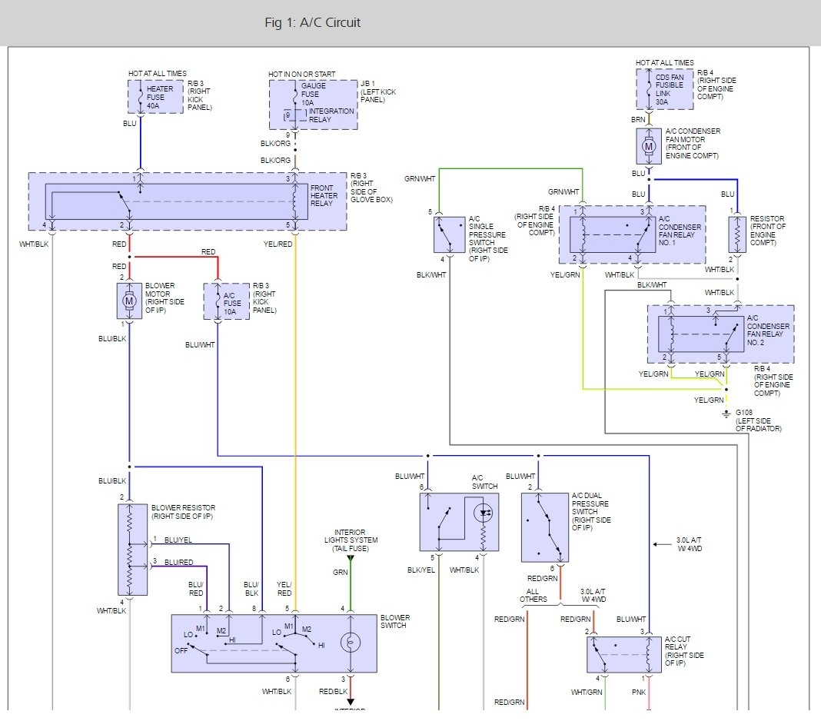
Task: Click the CDS fan fusible link box
Action: coord(664,89)
